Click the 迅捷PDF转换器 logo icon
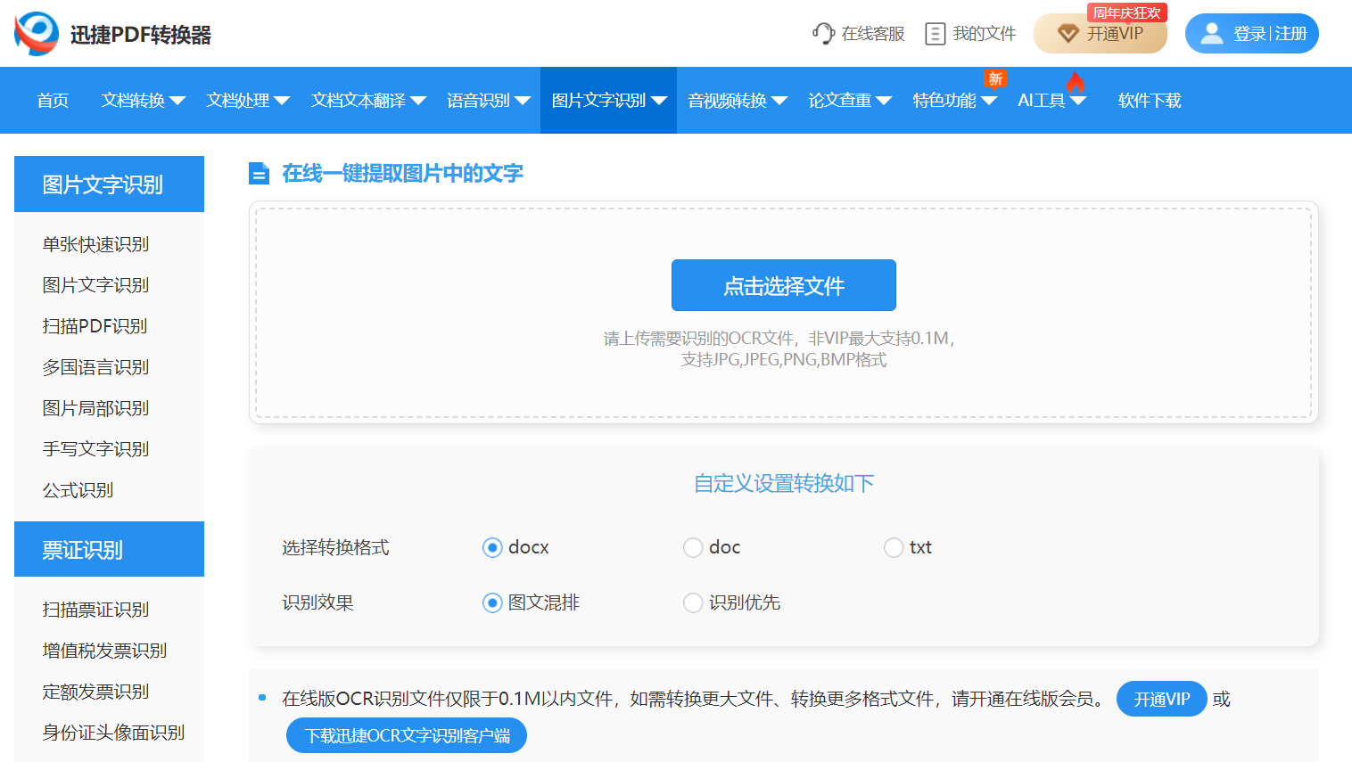The image size is (1352, 762). 37,34
